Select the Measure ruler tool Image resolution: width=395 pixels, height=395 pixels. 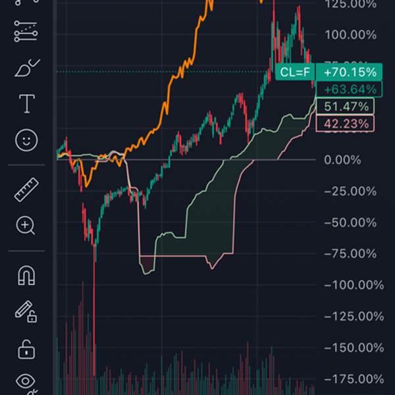click(x=26, y=190)
